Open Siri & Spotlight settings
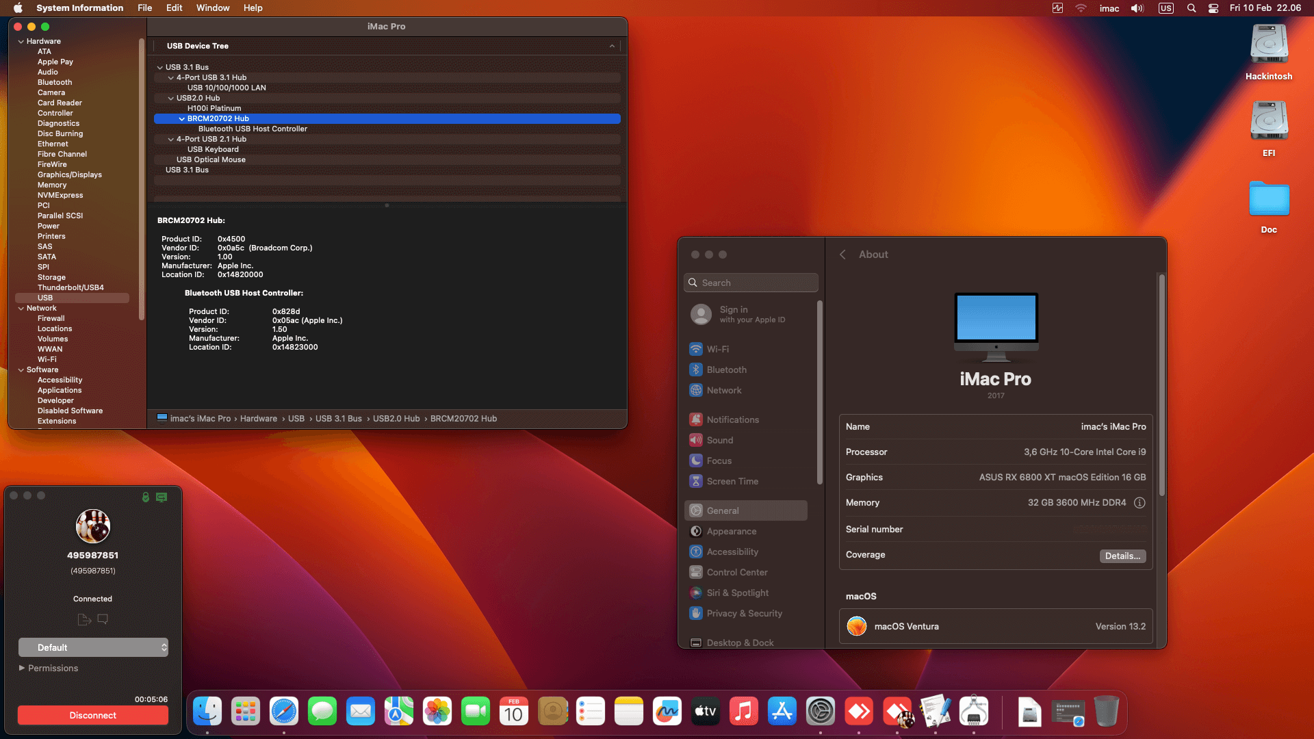1314x739 pixels. [x=738, y=593]
